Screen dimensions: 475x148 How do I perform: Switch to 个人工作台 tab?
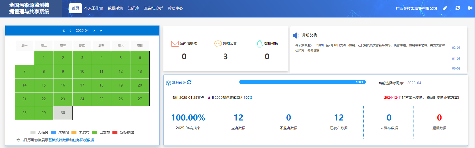point(93,8)
